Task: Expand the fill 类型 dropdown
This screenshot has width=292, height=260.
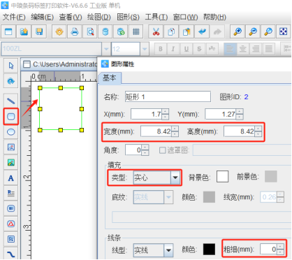Action: [175, 178]
